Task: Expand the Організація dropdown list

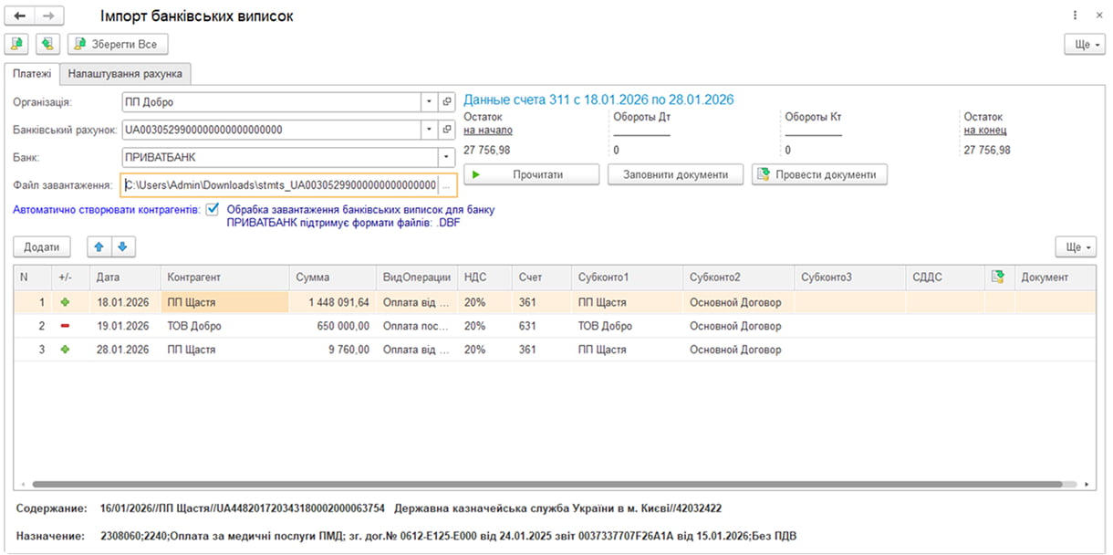Action: coord(429,102)
